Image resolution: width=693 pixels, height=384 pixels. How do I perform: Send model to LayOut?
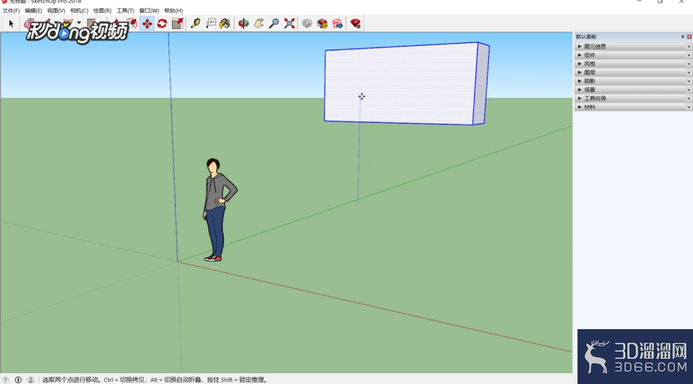coord(338,24)
